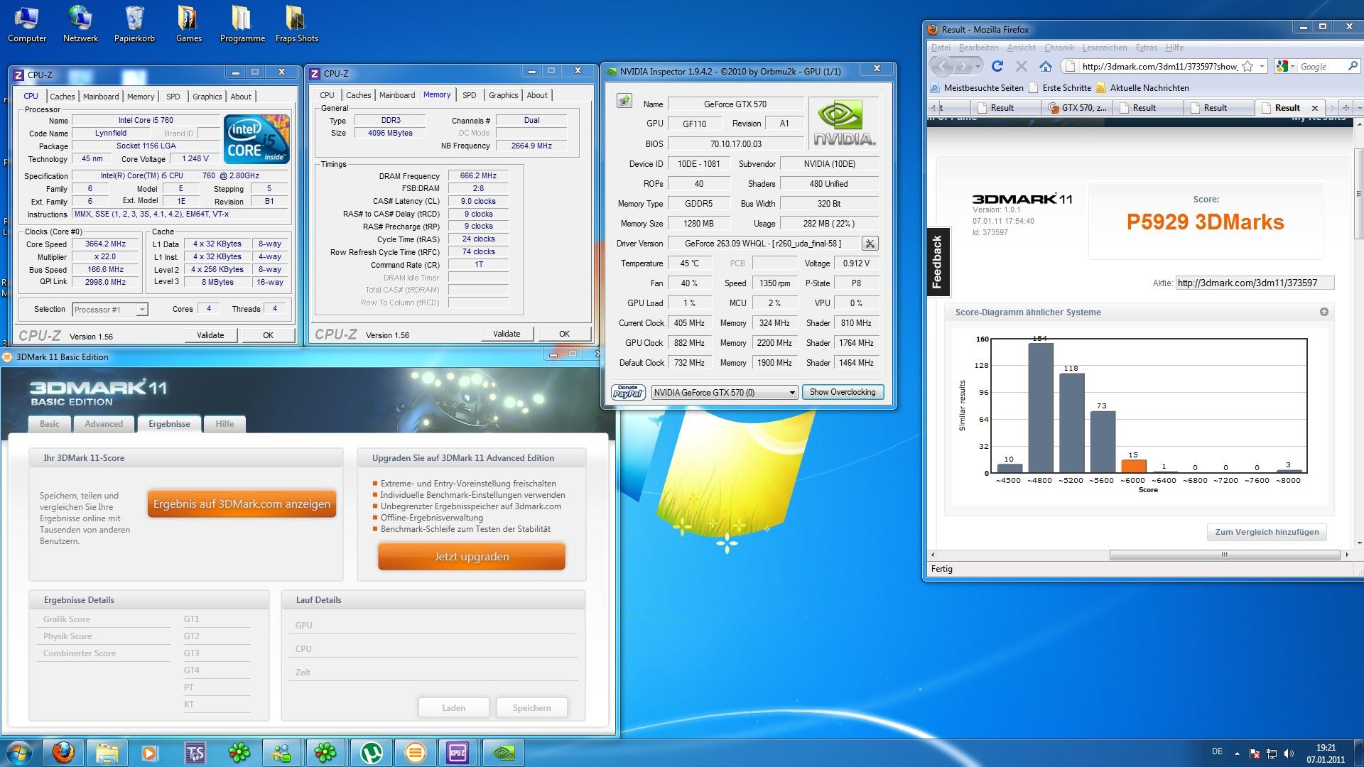Click Firefox stop loading X icon

tap(1022, 66)
